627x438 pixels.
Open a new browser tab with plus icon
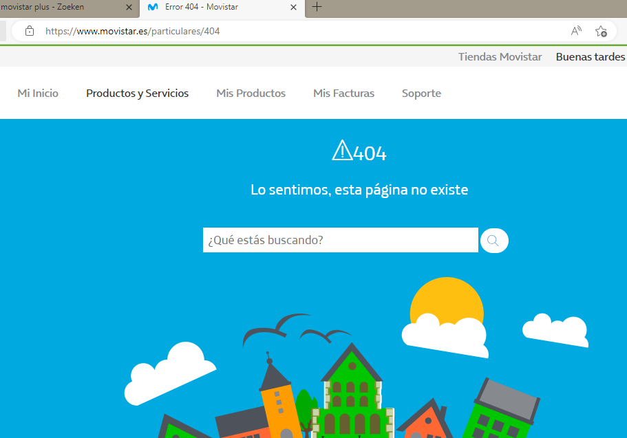317,8
